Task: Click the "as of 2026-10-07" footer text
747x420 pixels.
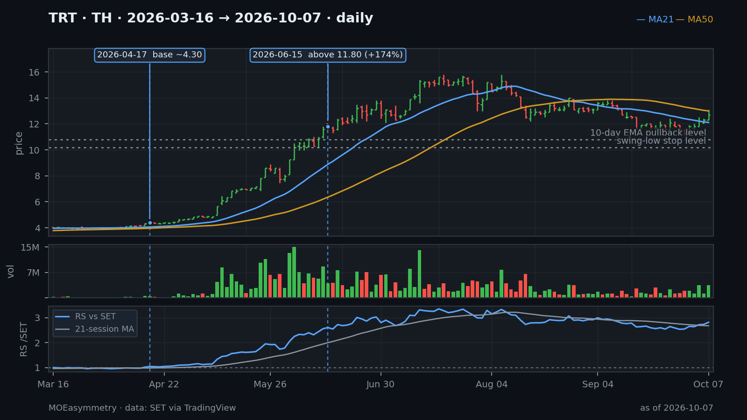Action: [x=677, y=408]
